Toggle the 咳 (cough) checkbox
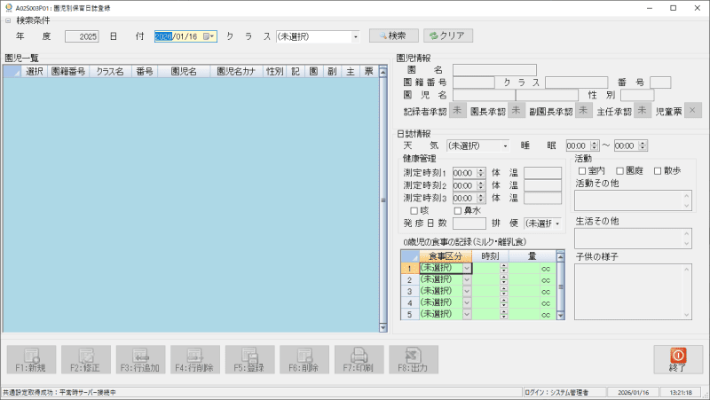The image size is (710, 400). click(414, 210)
